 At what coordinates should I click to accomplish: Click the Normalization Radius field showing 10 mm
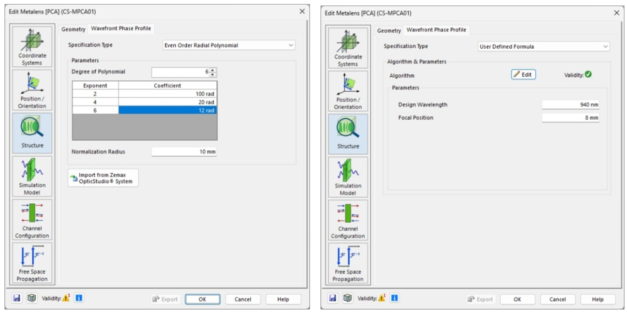[184, 151]
